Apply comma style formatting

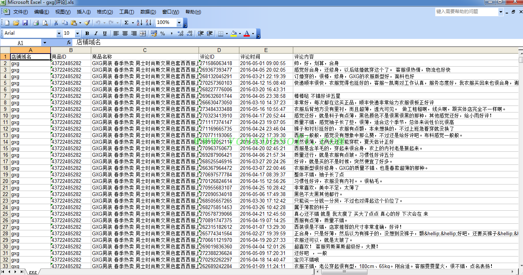[x=172, y=34]
